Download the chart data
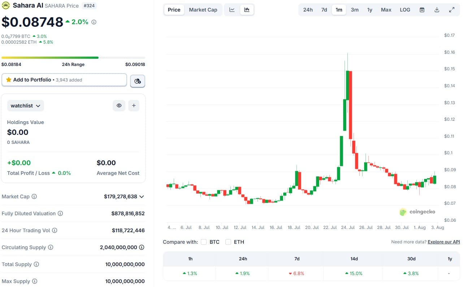Screen dimensions: 463x287 tap(437, 10)
